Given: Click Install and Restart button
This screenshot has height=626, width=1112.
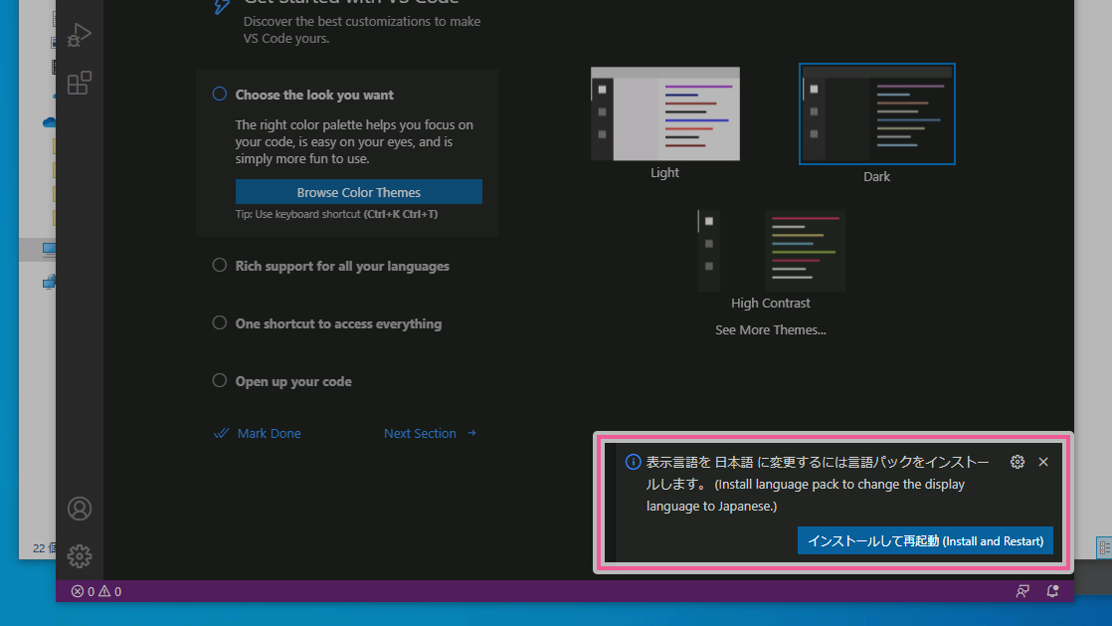Looking at the screenshot, I should click(x=925, y=541).
